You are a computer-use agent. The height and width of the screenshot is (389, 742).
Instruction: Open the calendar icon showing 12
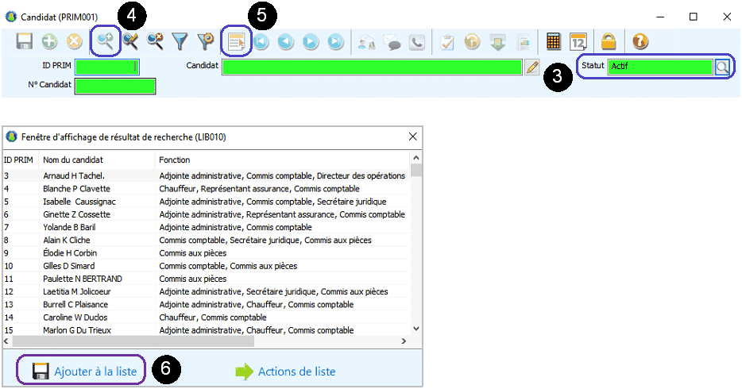coord(578,41)
